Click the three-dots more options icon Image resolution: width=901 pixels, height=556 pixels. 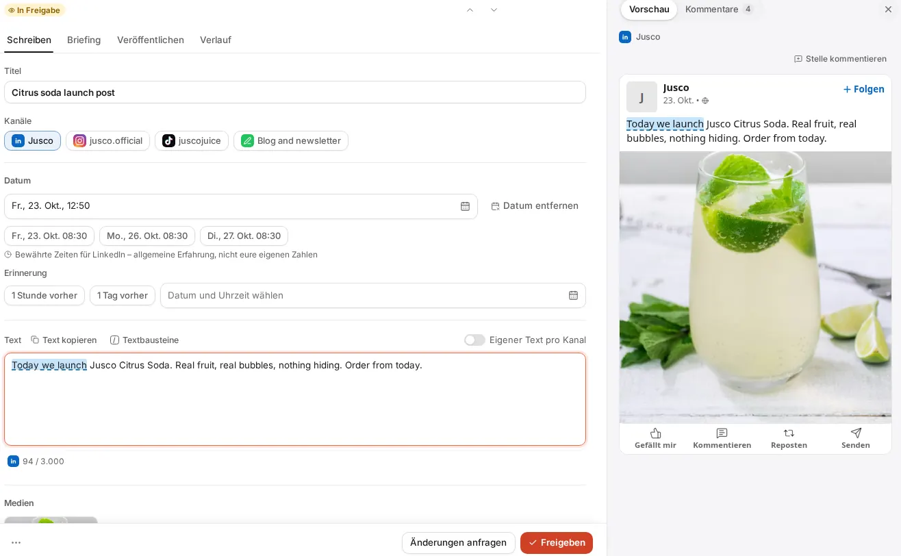16,543
